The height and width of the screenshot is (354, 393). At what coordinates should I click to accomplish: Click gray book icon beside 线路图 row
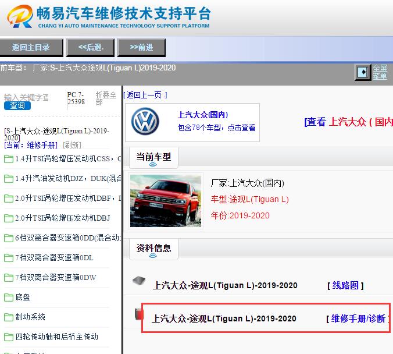coord(139,281)
